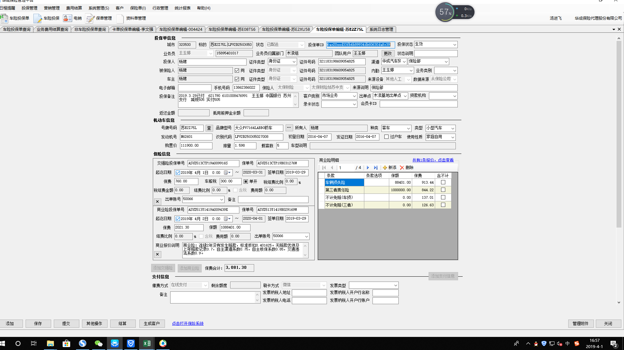Open the 费用结算 menu
This screenshot has height=350, width=624.
coord(74,8)
